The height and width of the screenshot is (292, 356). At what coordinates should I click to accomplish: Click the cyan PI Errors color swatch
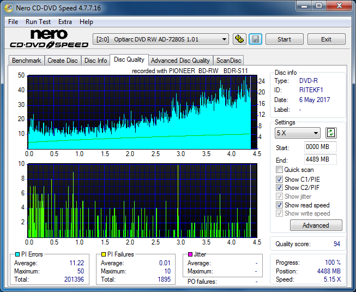coord(17,254)
